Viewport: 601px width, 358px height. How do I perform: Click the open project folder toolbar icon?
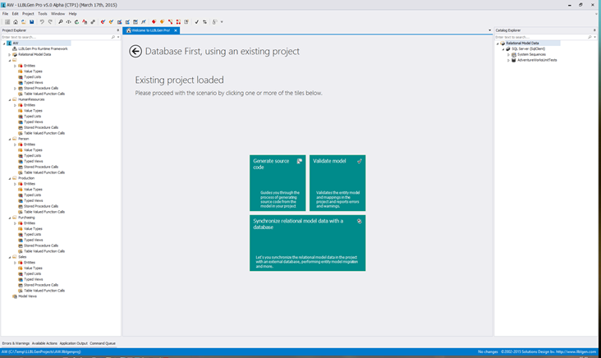pos(23,22)
